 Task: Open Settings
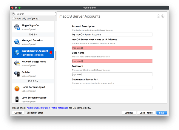129,113
